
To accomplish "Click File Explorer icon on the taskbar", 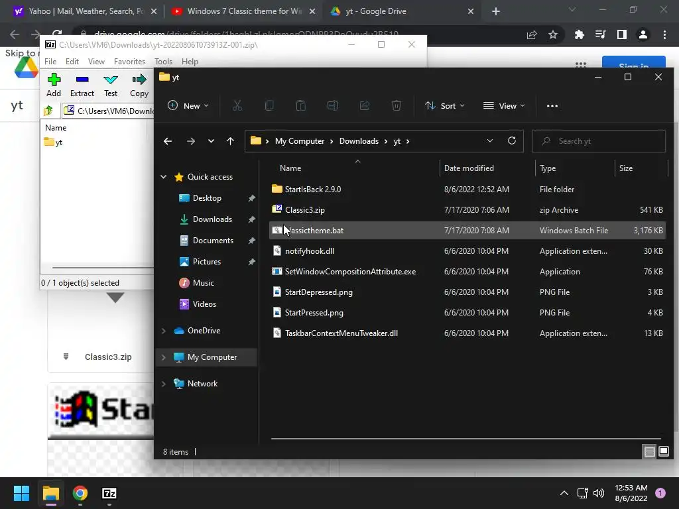I will (50, 493).
